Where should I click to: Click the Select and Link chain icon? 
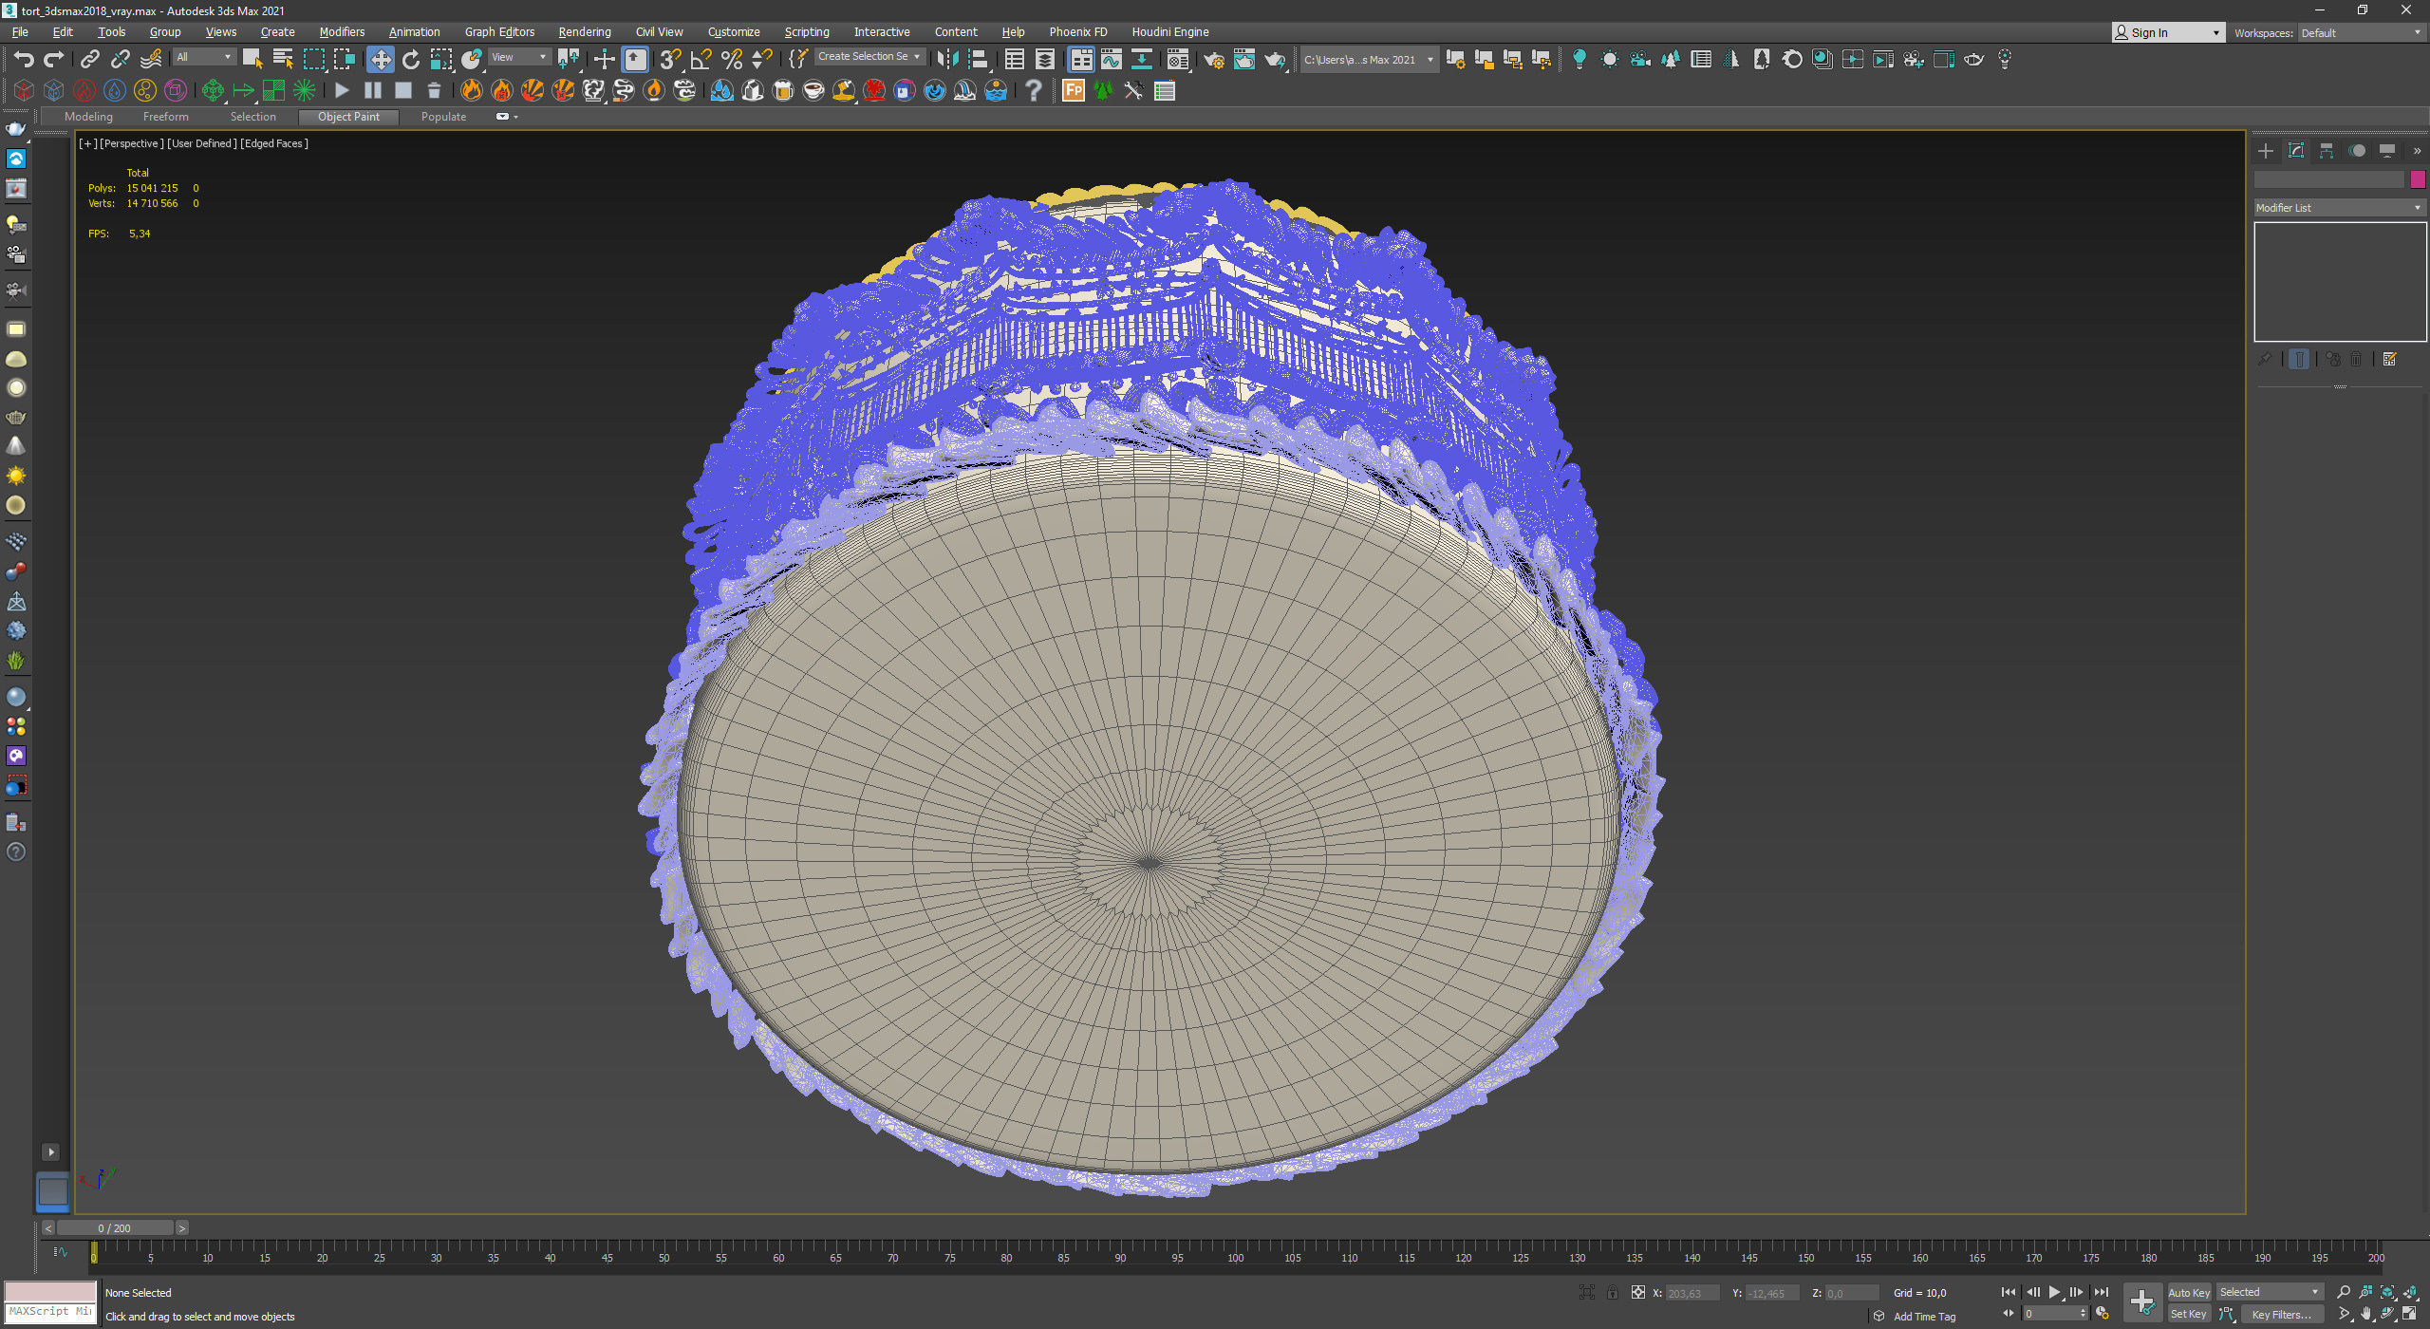[x=89, y=60]
